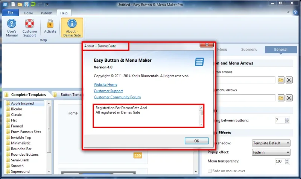Viewport: 301px width, 179px height.
Task: Open the Customer Community Forum link
Action: (117, 97)
